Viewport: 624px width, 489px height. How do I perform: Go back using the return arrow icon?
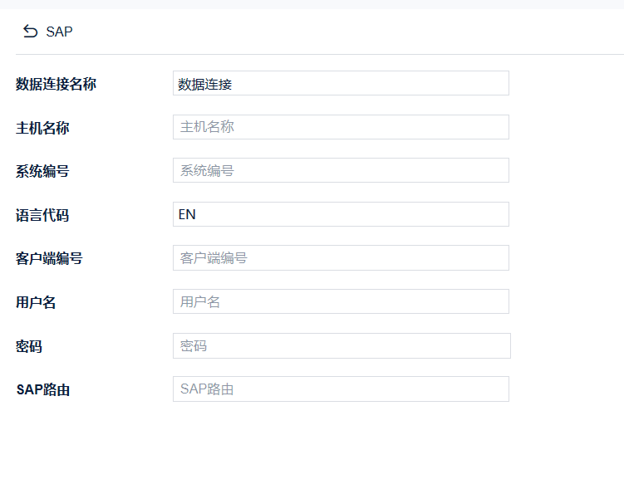point(30,31)
